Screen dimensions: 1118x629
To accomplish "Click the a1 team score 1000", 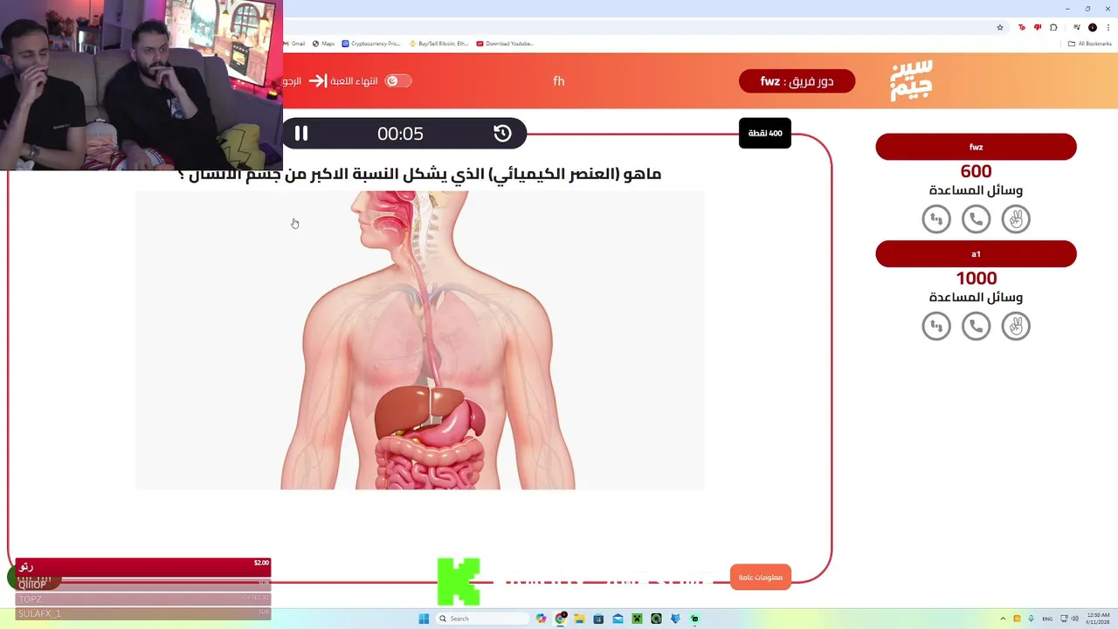I will [976, 279].
